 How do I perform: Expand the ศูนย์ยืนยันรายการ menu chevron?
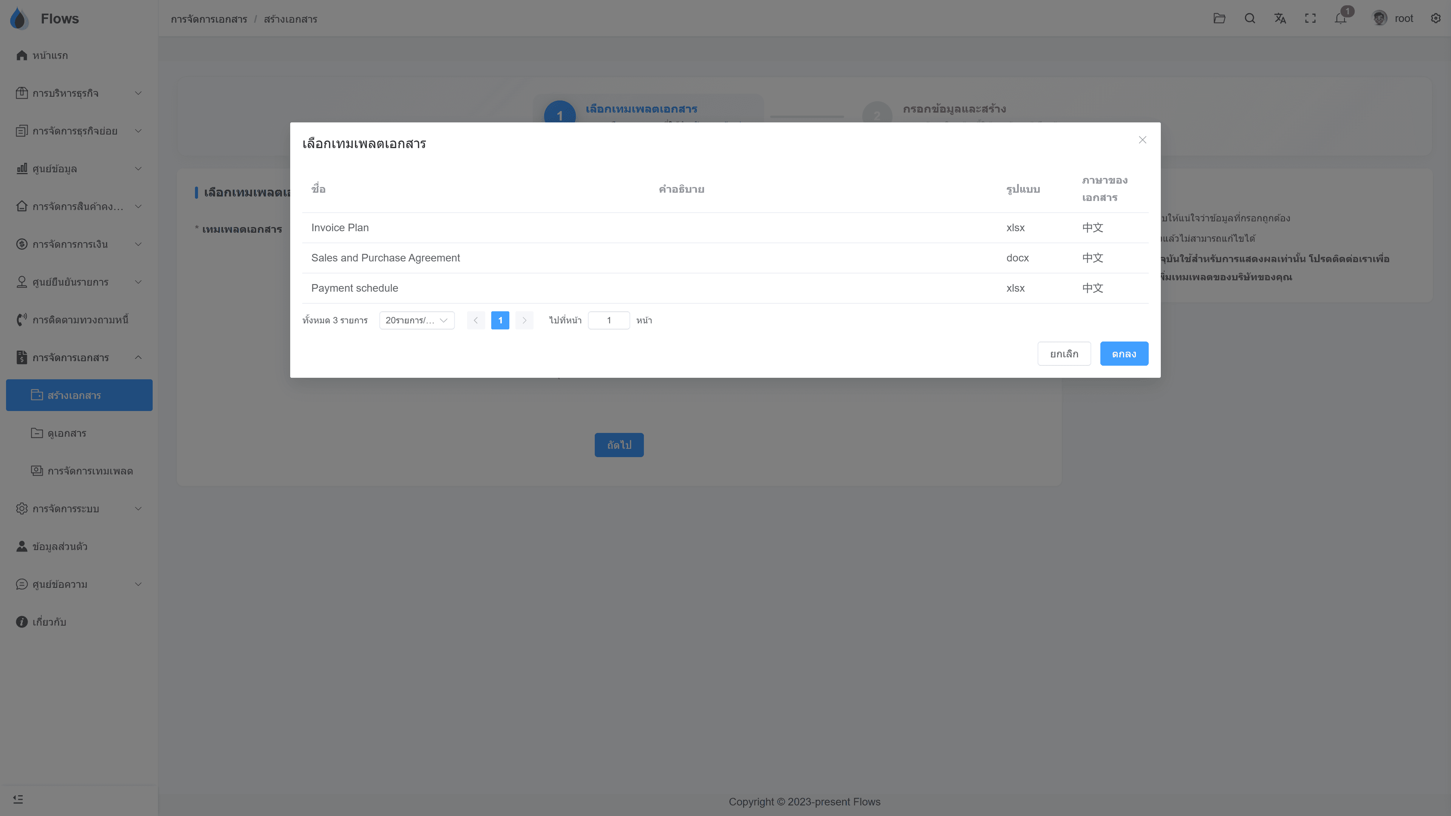[x=138, y=281]
